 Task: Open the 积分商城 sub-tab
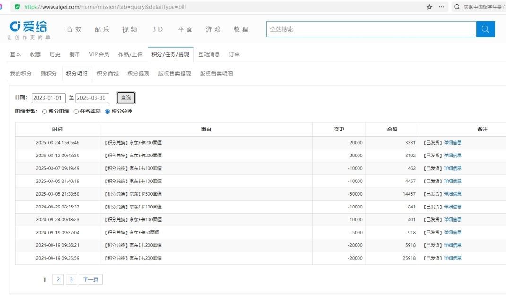(x=107, y=74)
